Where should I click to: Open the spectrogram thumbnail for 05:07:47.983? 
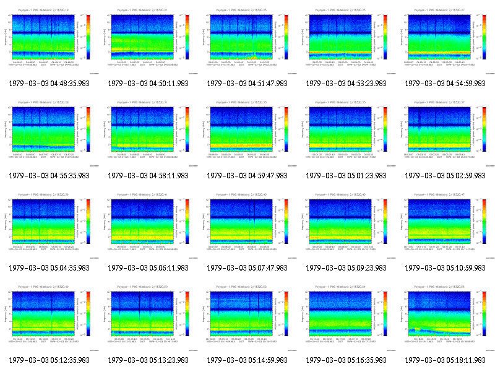(x=247, y=225)
